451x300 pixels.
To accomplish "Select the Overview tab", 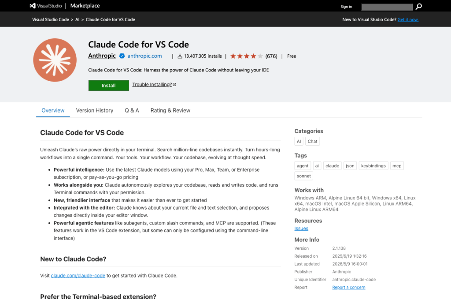I will 53,110.
